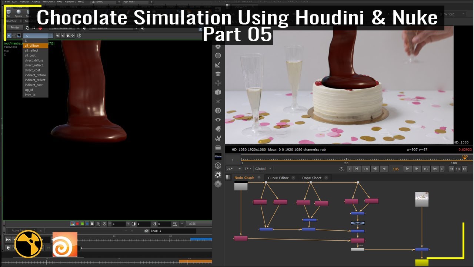
Task: Take a snapshot with the camera icon
Action: pos(147,231)
